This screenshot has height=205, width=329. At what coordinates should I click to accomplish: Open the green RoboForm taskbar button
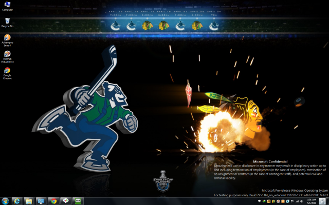tap(78, 201)
